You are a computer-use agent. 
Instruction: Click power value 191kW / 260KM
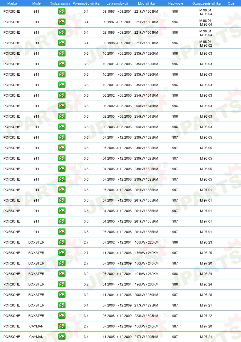coord(146,274)
